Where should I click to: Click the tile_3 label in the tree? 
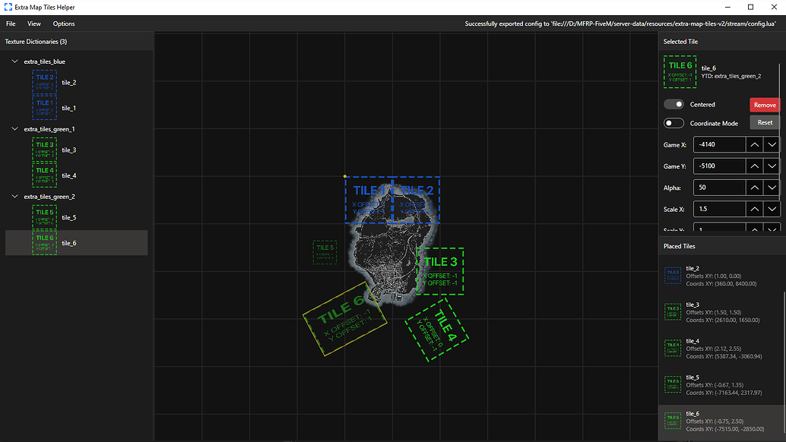click(69, 150)
